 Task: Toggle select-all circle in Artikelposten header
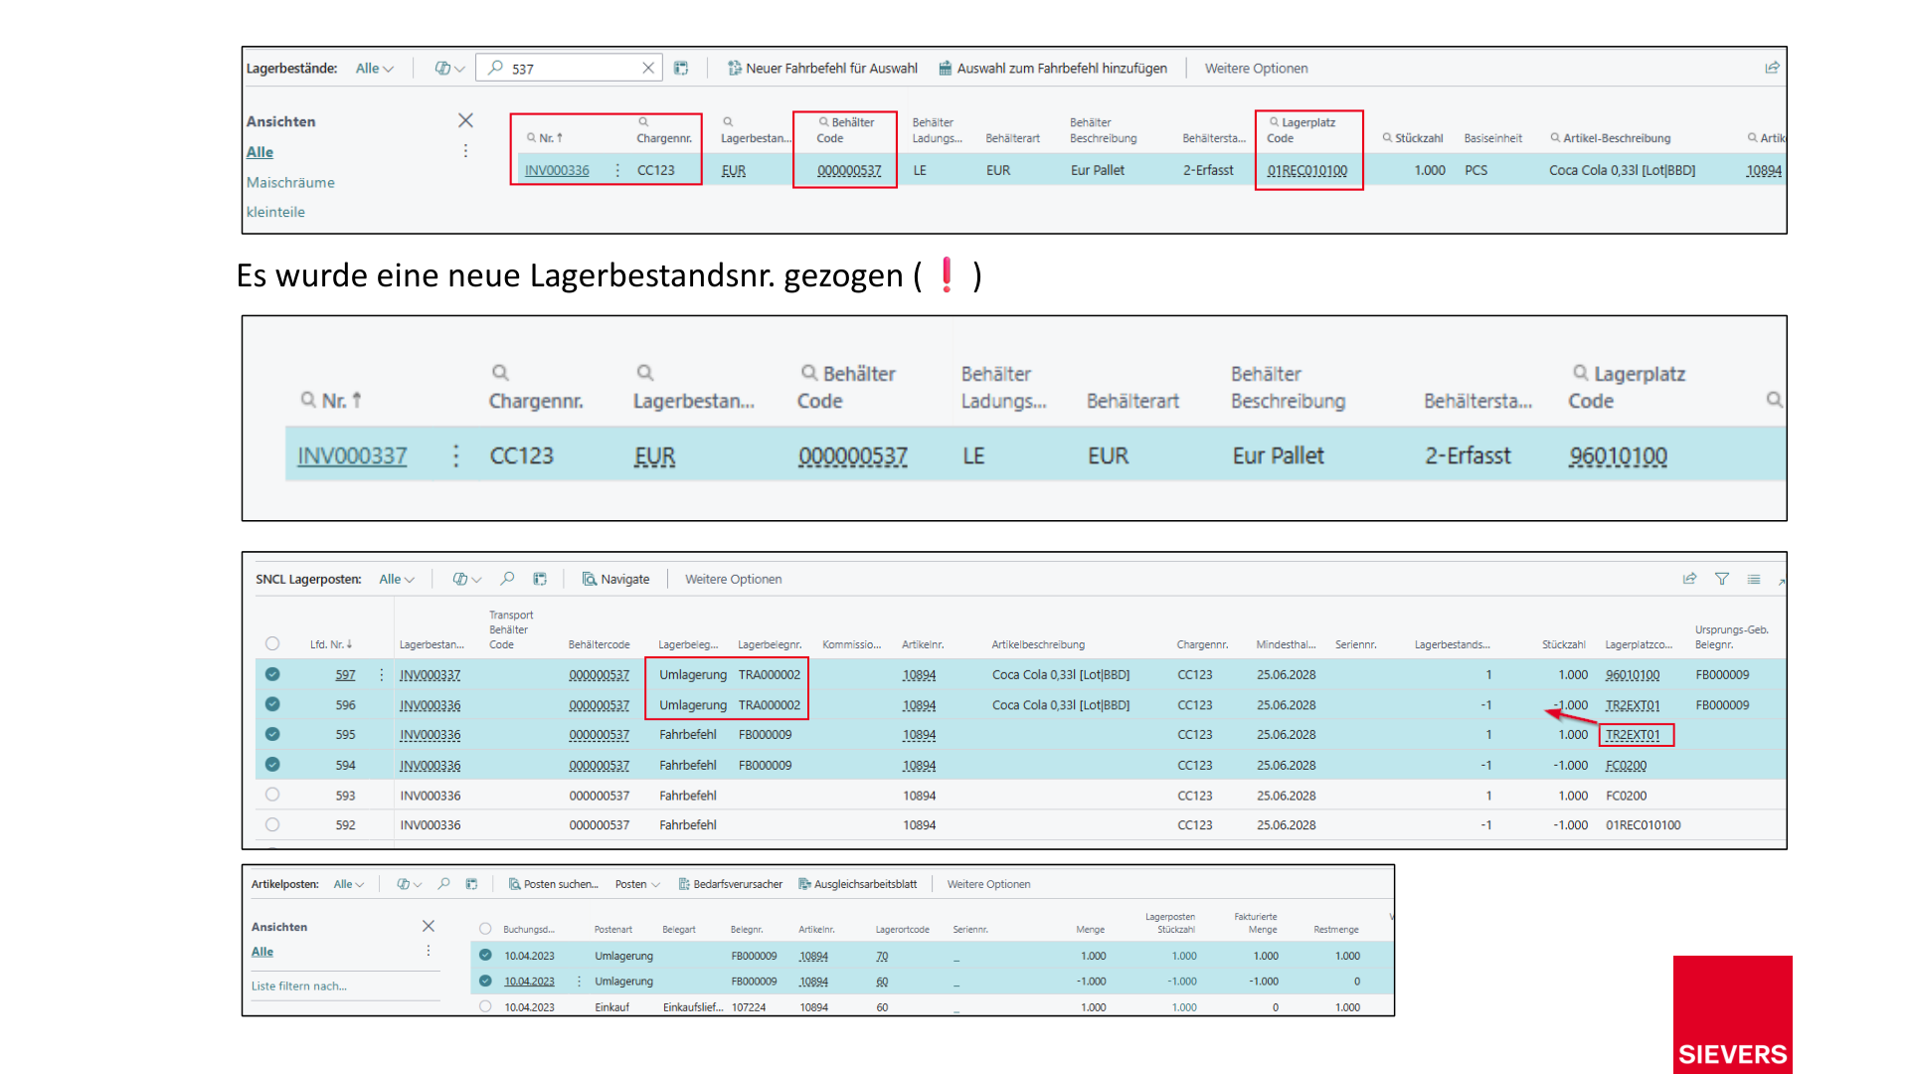tap(485, 929)
